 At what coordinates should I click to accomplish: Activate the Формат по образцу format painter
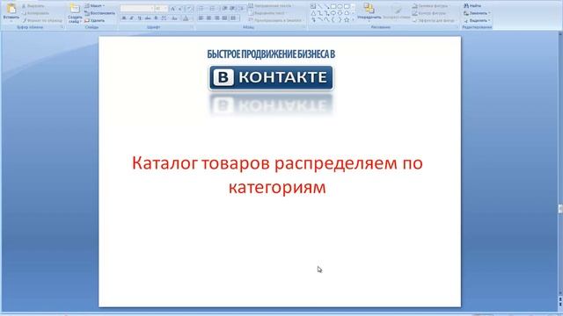pos(42,20)
